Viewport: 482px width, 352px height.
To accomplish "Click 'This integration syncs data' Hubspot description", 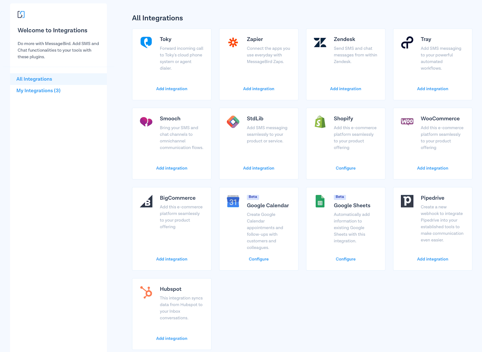I will [x=181, y=308].
